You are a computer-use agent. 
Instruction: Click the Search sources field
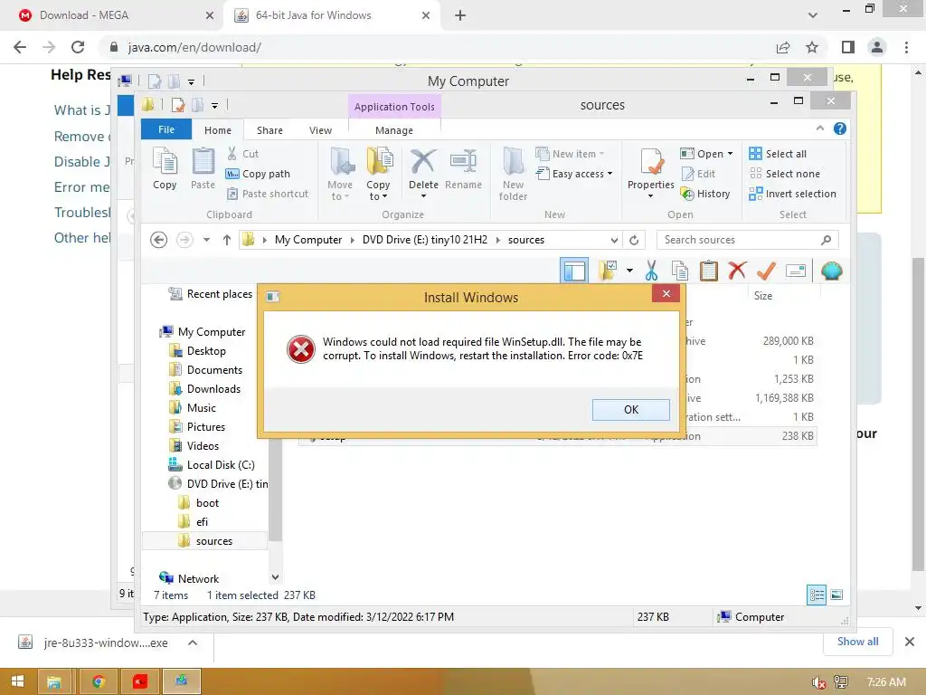tap(747, 240)
